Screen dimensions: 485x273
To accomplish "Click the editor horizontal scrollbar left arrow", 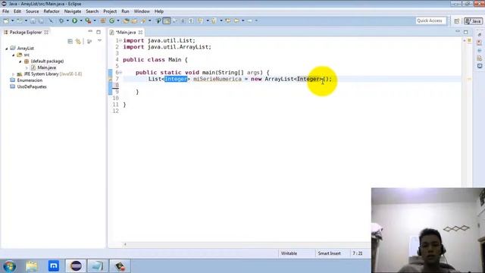I will pos(125,244).
